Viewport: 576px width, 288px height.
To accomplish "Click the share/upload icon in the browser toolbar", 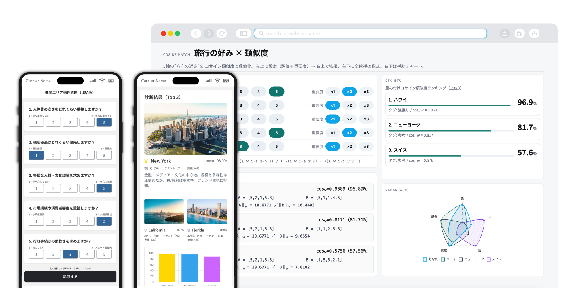I will click(505, 33).
